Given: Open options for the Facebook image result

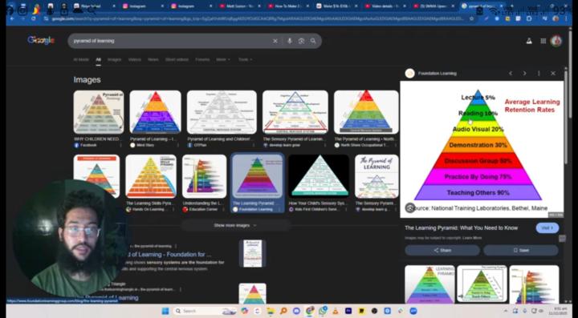Looking at the screenshot, I should point(120,145).
